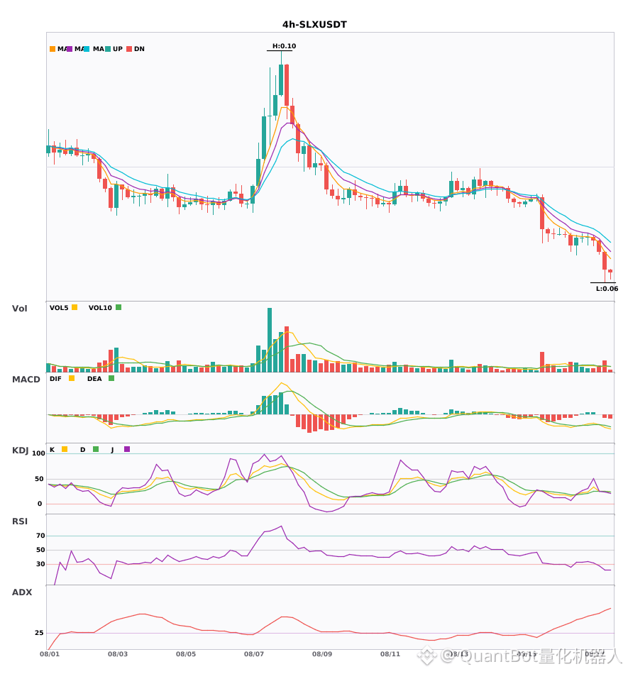The height and width of the screenshot is (674, 628).
Task: Click the UP legend text
Action: point(118,49)
